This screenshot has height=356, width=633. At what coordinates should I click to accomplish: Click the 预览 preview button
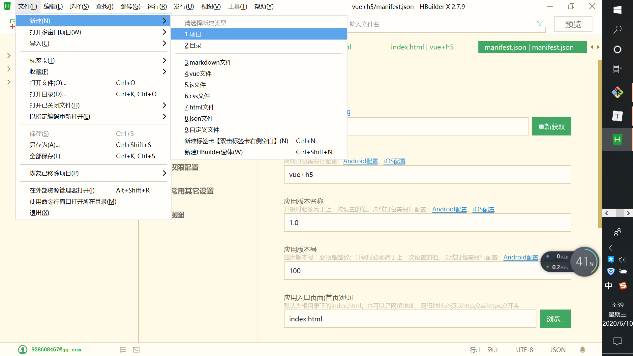coord(573,24)
